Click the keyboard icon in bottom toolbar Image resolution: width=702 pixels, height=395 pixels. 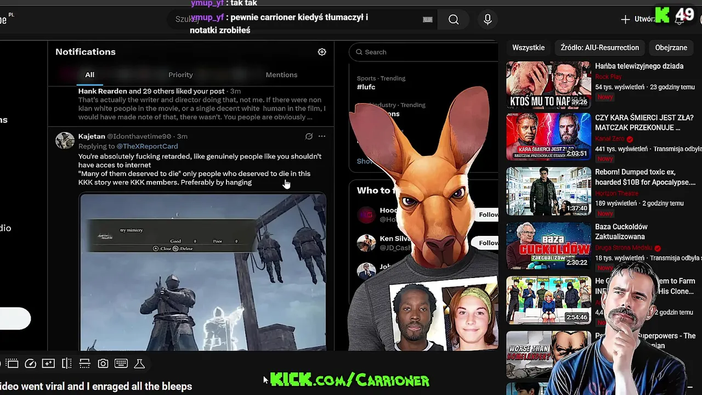121,363
